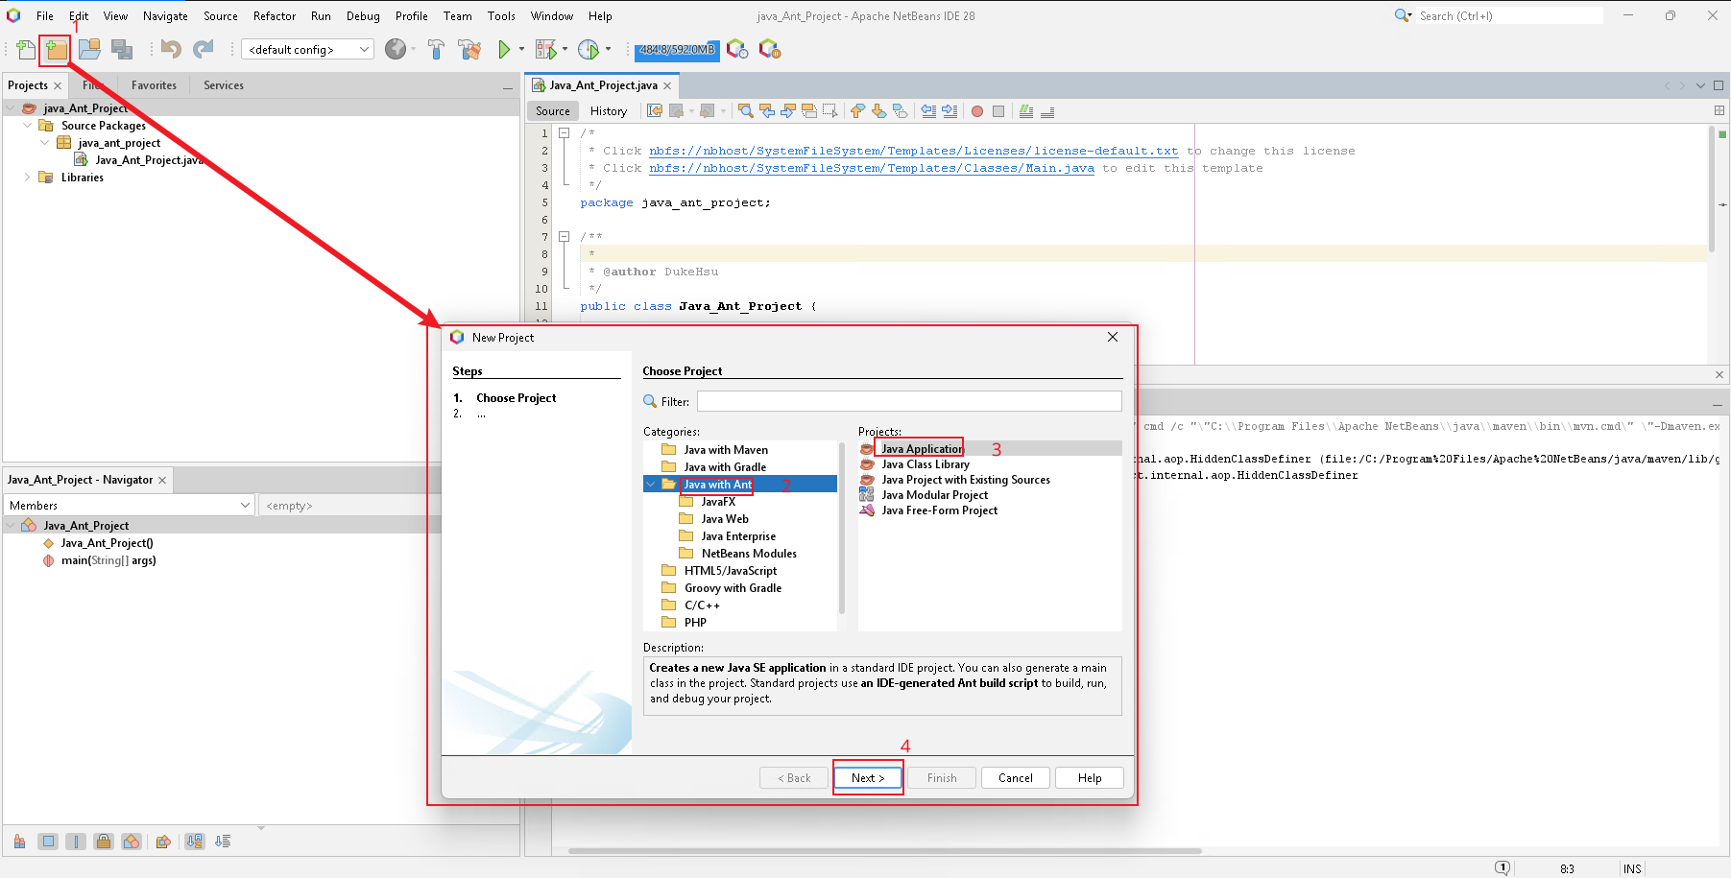The image size is (1731, 878).
Task: Click Find Previous Occurrence editor icon
Action: (767, 111)
